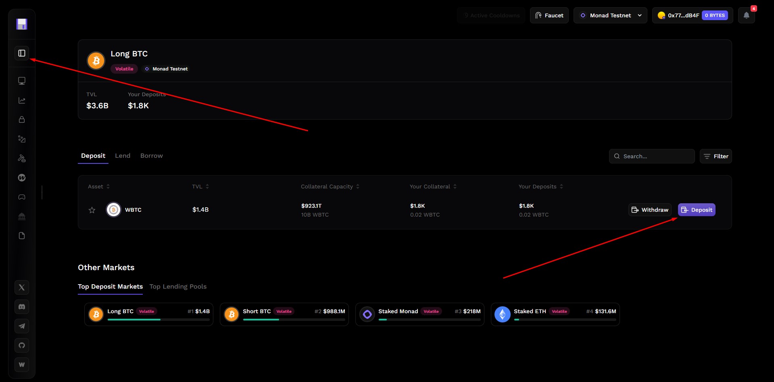This screenshot has width=774, height=382.
Task: Sort table by TVL column
Action: click(x=200, y=186)
